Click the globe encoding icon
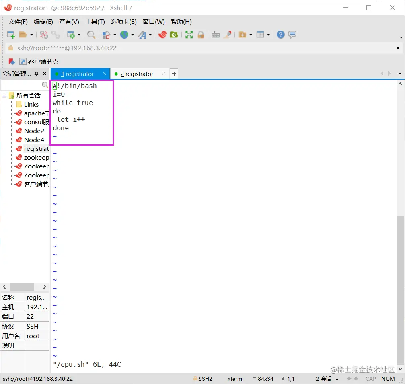Viewport: 405px width, 384px height. pos(125,34)
